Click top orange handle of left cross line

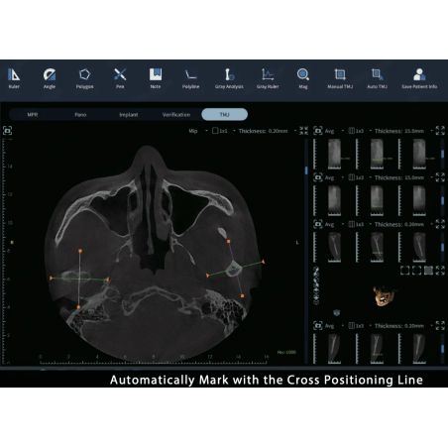[80, 251]
